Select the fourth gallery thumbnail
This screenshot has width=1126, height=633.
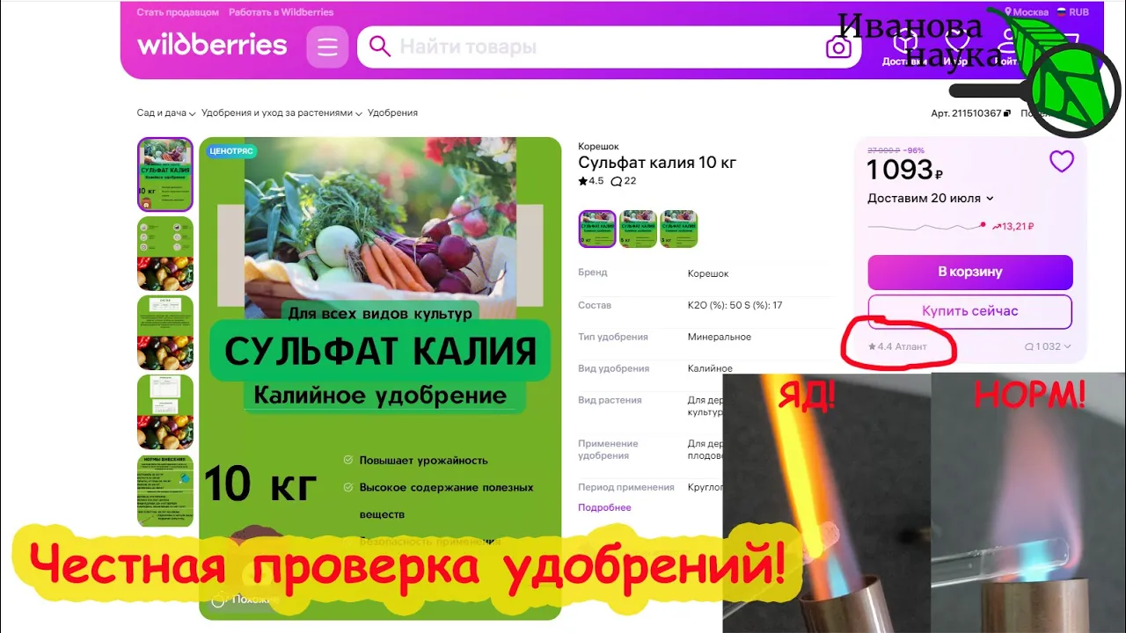pos(165,411)
